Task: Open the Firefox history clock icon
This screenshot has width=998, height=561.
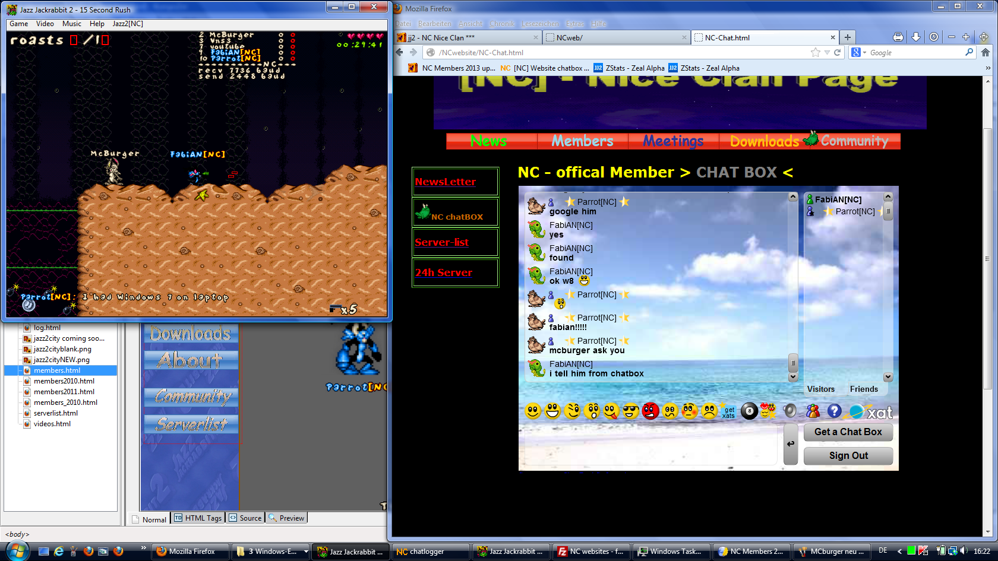Action: [x=933, y=37]
